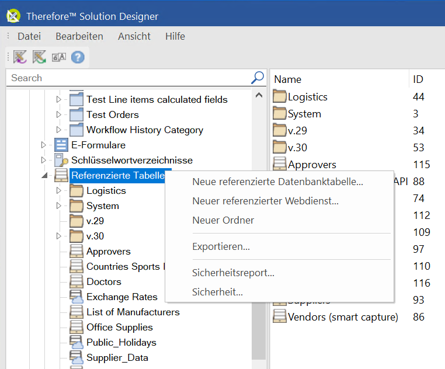Image resolution: width=445 pixels, height=369 pixels.
Task: Select Supplier_Data in the tree
Action: (117, 357)
